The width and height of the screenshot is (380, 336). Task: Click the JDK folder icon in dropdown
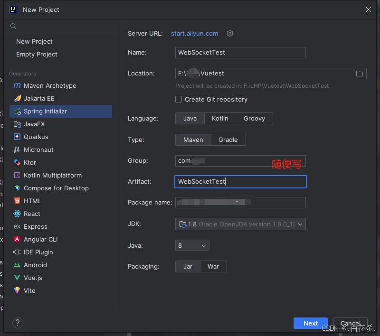[x=183, y=224]
